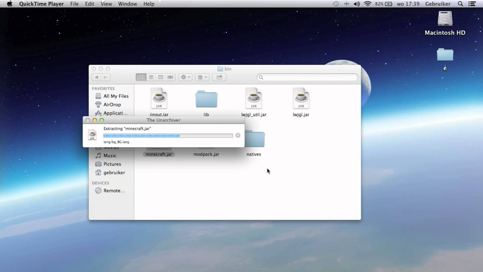Click the Time Machine menu bar icon
Image resolution: width=483 pixels, height=272 pixels.
click(x=336, y=4)
